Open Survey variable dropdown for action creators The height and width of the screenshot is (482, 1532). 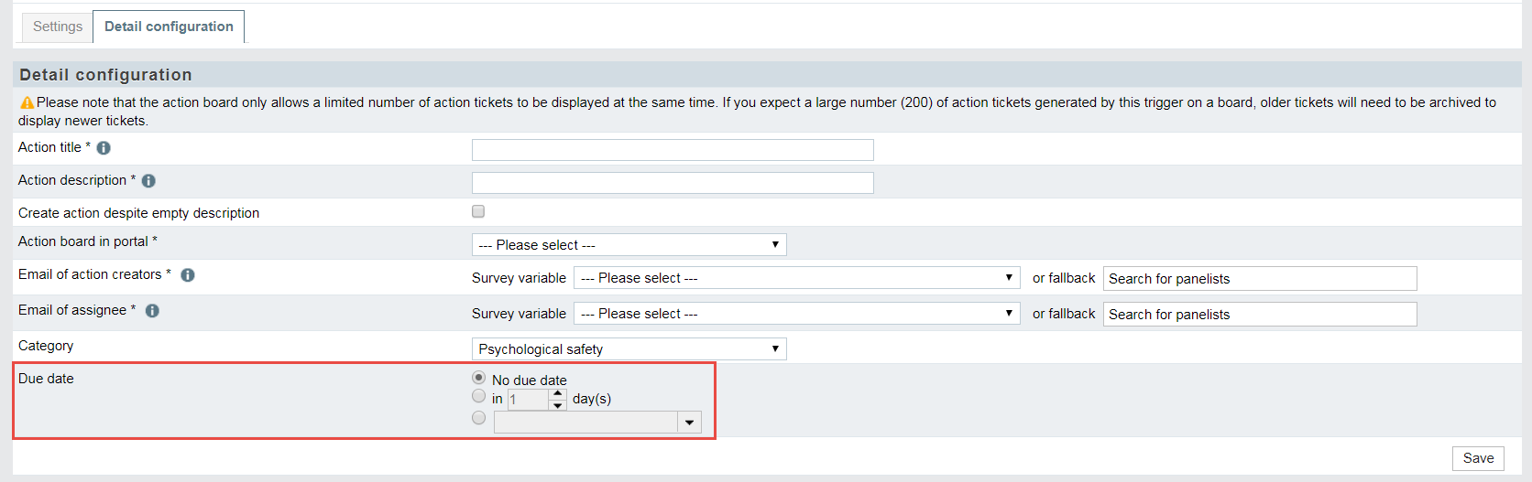pyautogui.click(x=796, y=278)
